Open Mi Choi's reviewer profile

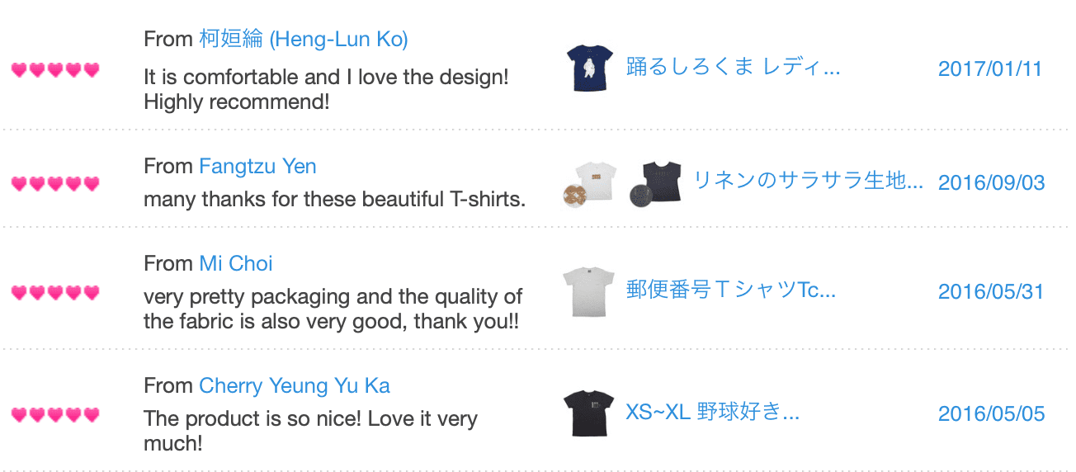(236, 263)
